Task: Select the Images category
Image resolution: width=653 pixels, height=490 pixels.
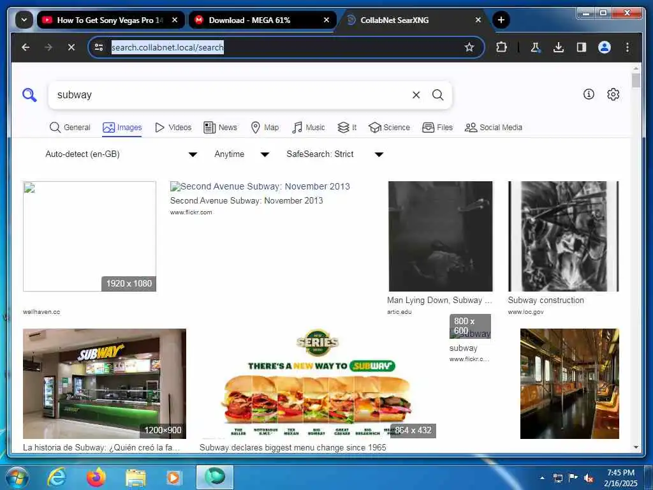Action: [x=122, y=128]
